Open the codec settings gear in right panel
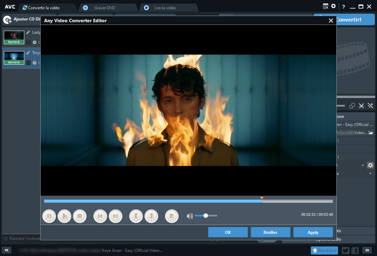Screen dimensions: 377x256 (370, 165)
